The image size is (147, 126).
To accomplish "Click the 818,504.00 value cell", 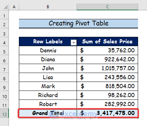I will (108, 86).
